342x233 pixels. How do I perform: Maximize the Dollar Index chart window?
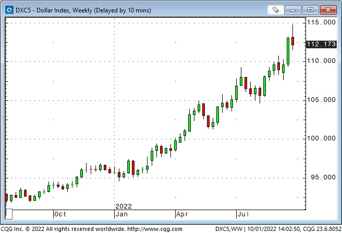[310, 10]
